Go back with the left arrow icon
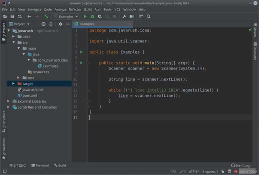This screenshot has width=259, height=175. point(29,17)
